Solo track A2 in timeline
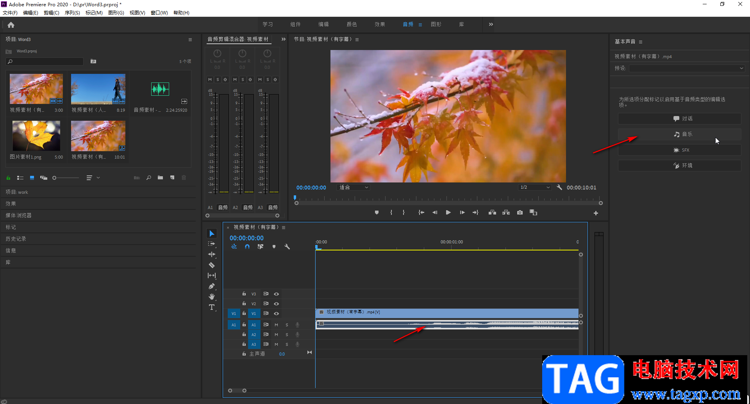Image resolution: width=750 pixels, height=404 pixels. pos(287,334)
